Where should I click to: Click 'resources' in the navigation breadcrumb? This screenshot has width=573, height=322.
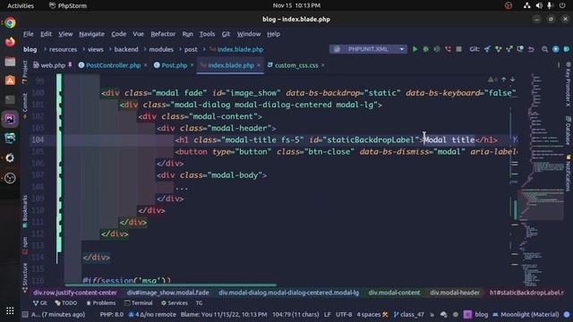(64, 49)
